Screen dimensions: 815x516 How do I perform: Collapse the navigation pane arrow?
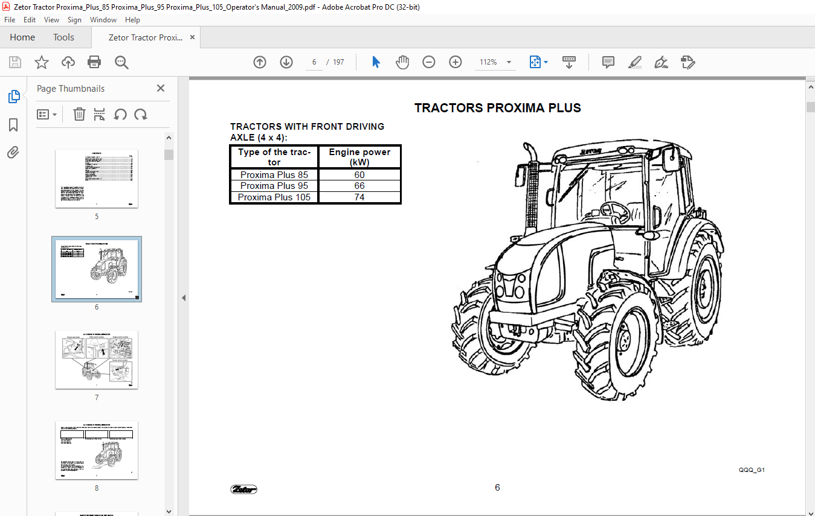[x=184, y=298]
